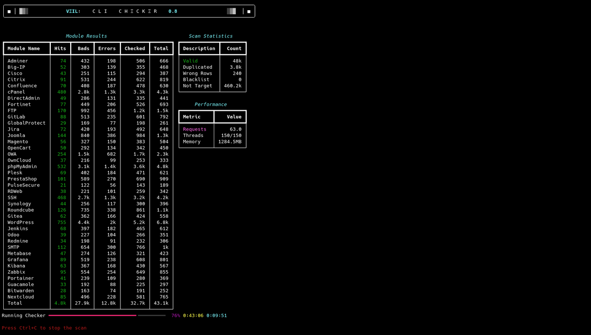Click the cPanel module name

point(17,92)
